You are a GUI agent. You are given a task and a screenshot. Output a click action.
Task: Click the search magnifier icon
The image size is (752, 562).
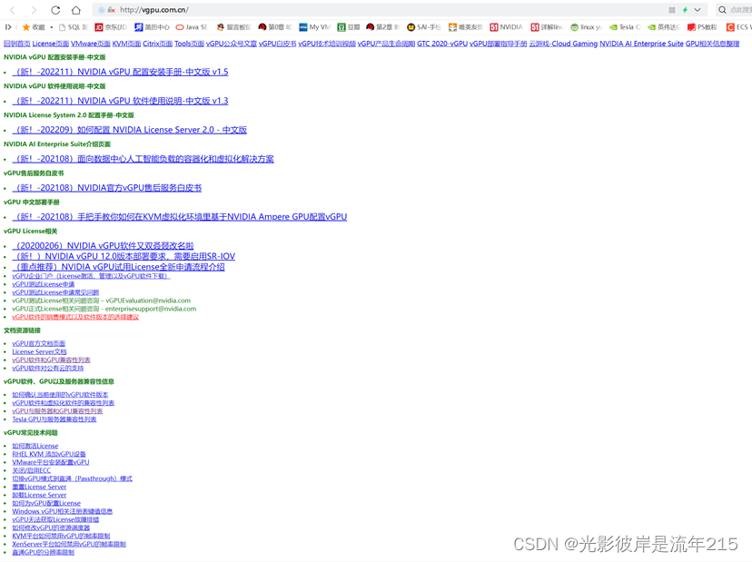point(722,10)
